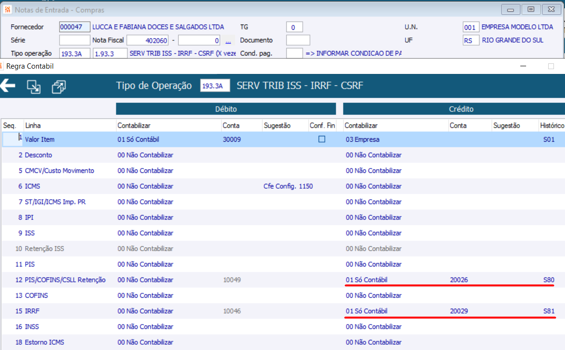Select the PIS/COFINS/CSLL Retenção row
Image resolution: width=565 pixels, height=350 pixels.
[x=283, y=280]
